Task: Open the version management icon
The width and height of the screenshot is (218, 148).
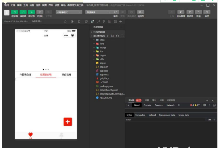Action: 181,12
